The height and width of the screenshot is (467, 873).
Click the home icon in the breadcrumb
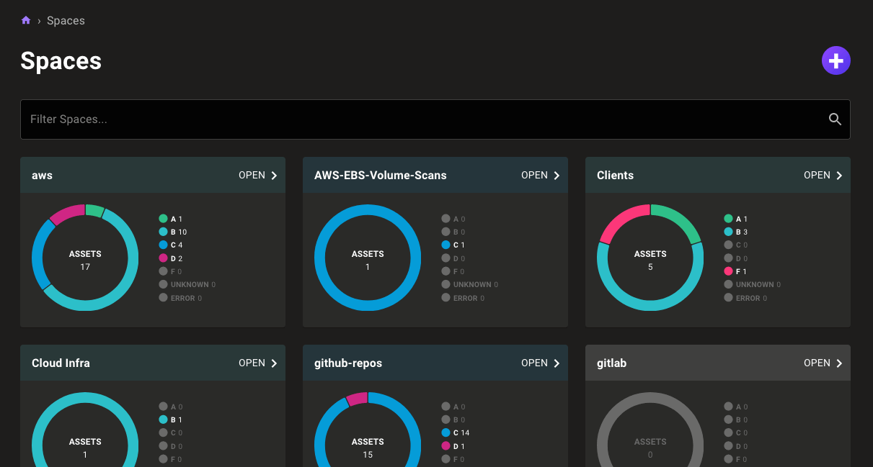tap(26, 20)
